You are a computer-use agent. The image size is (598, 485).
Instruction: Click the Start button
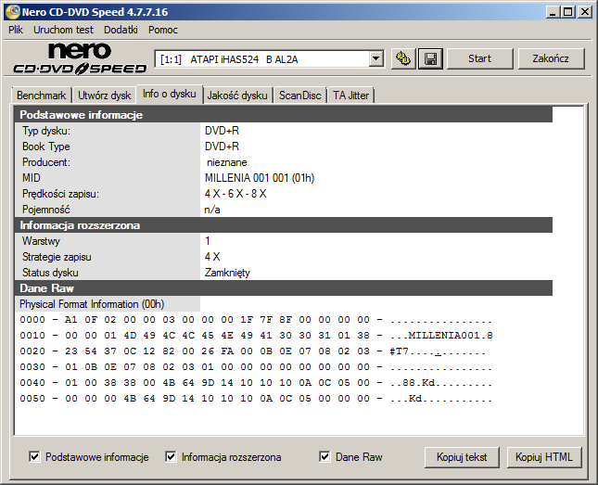[x=479, y=58]
